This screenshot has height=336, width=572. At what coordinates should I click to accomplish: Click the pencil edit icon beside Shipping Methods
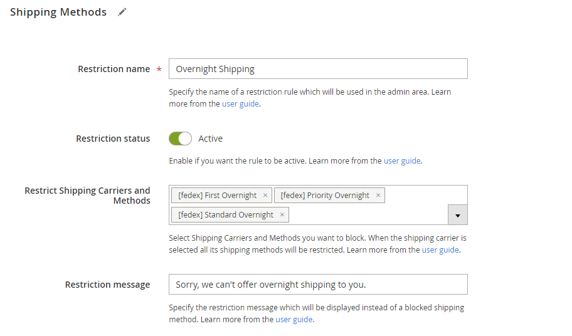[122, 12]
